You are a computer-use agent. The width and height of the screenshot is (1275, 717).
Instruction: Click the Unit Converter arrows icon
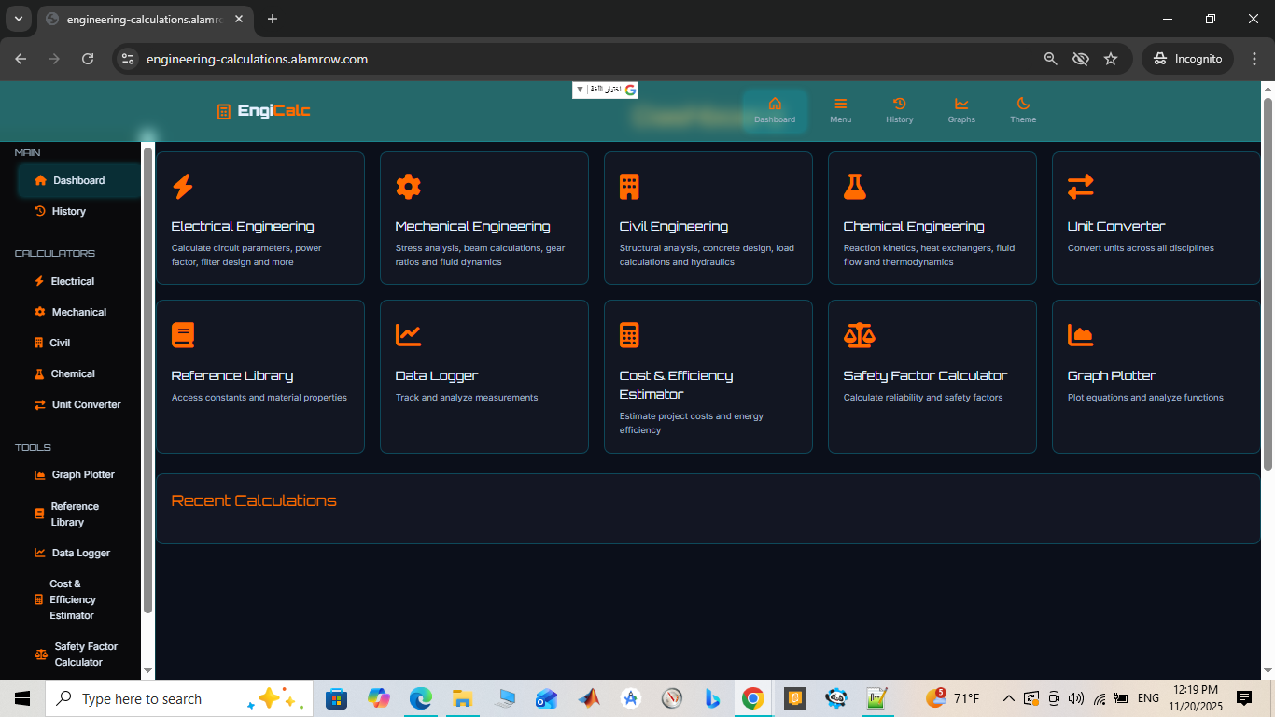[x=1080, y=187]
